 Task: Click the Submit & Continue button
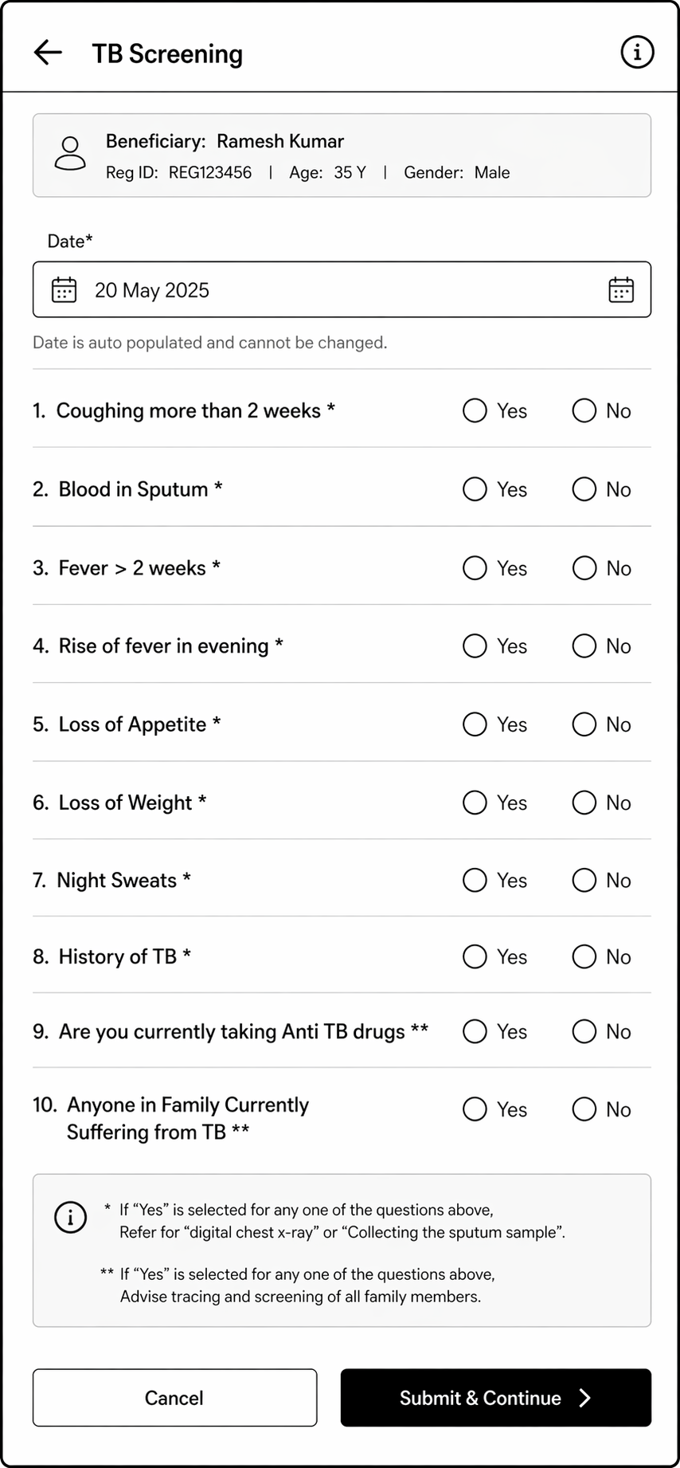pos(495,1398)
